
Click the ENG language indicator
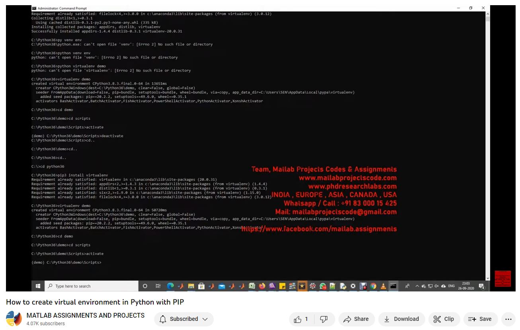click(452, 286)
